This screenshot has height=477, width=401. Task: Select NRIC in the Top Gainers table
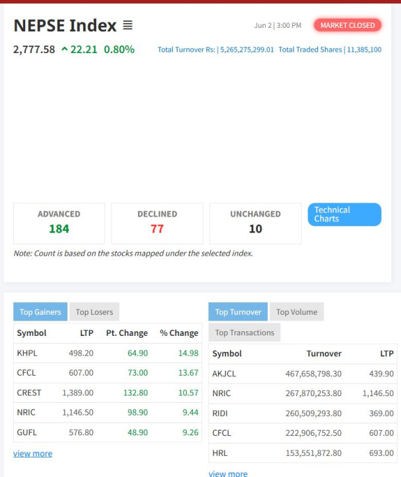coord(26,413)
